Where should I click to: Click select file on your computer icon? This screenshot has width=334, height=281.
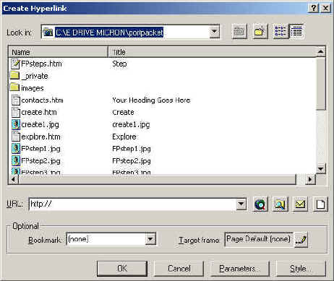click(280, 204)
